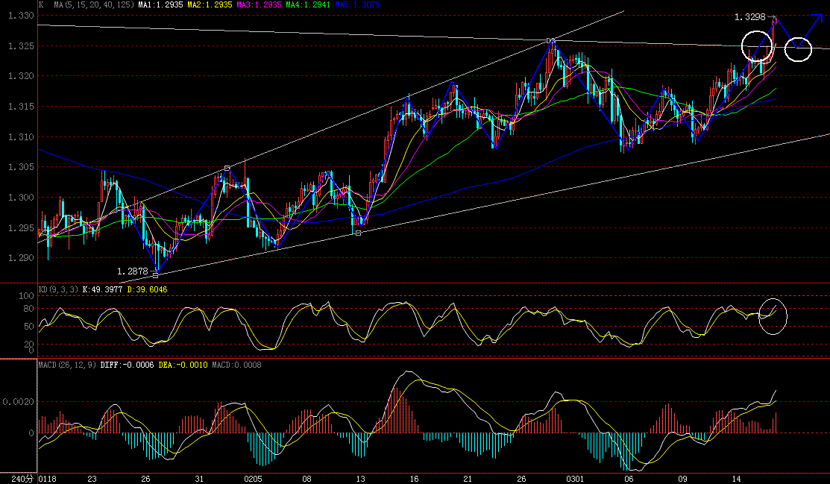The image size is (830, 484).
Task: Select the green MA4:1.2941 value
Action: click(308, 4)
